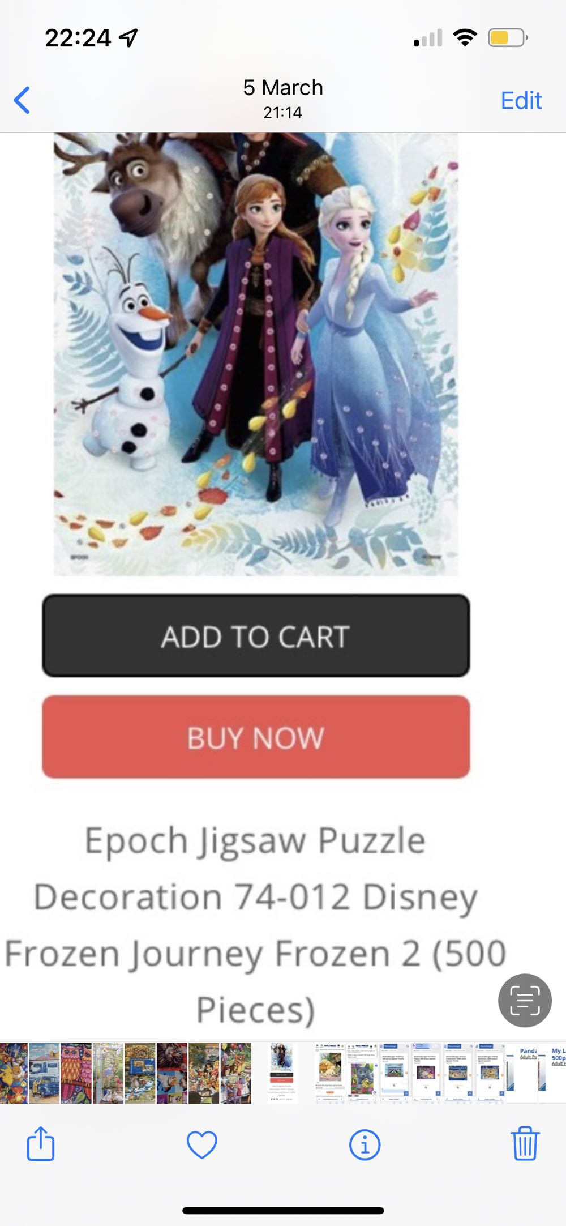Viewport: 566px width, 1226px height.
Task: Tap the ADD TO CART area
Action: point(256,635)
